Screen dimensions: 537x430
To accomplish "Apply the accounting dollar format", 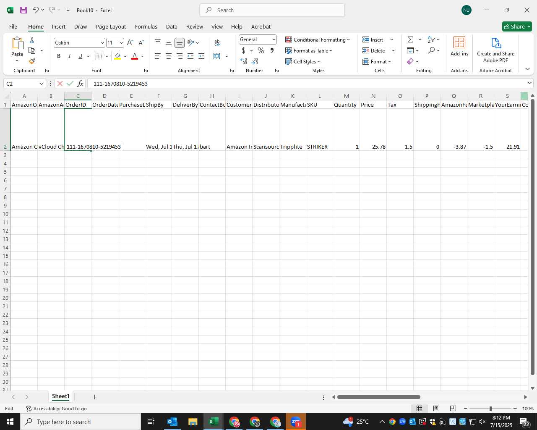I will (x=243, y=50).
